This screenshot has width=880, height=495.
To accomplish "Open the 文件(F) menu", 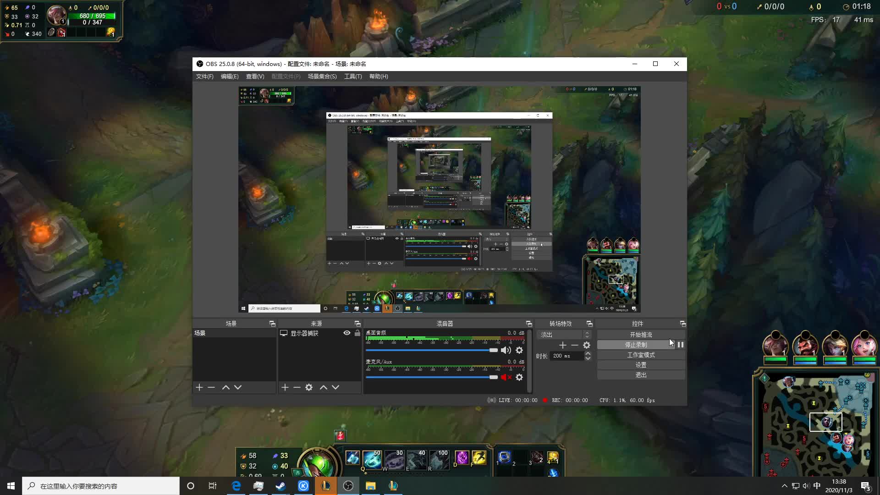I will pos(205,77).
